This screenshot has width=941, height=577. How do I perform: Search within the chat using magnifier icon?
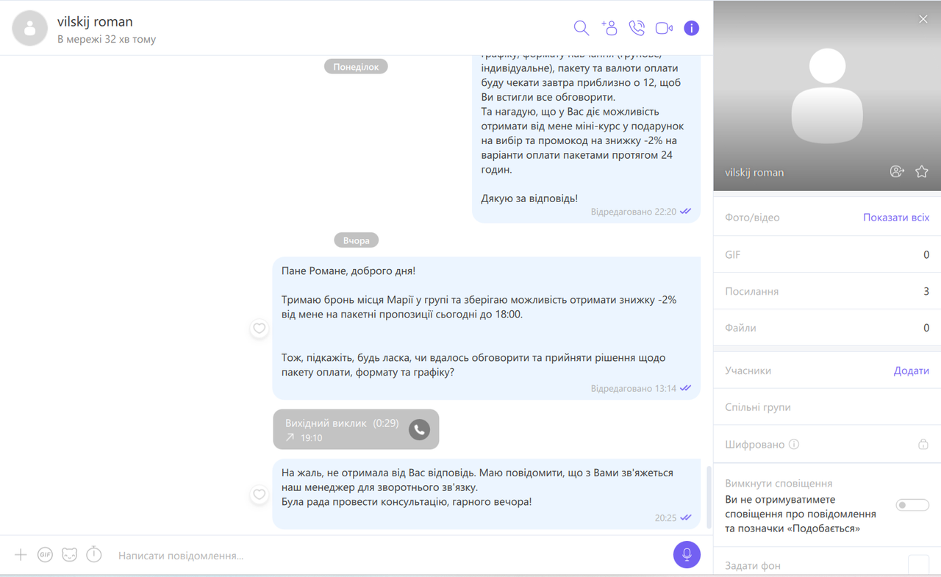pos(581,28)
